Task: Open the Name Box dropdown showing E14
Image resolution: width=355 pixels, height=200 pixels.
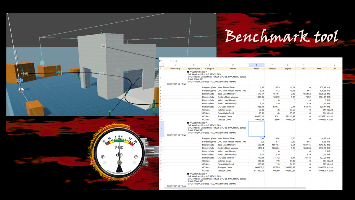Action: click(x=171, y=61)
